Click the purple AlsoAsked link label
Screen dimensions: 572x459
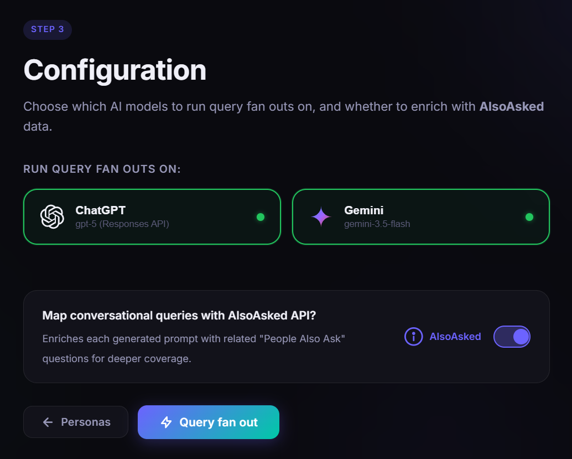coord(455,336)
